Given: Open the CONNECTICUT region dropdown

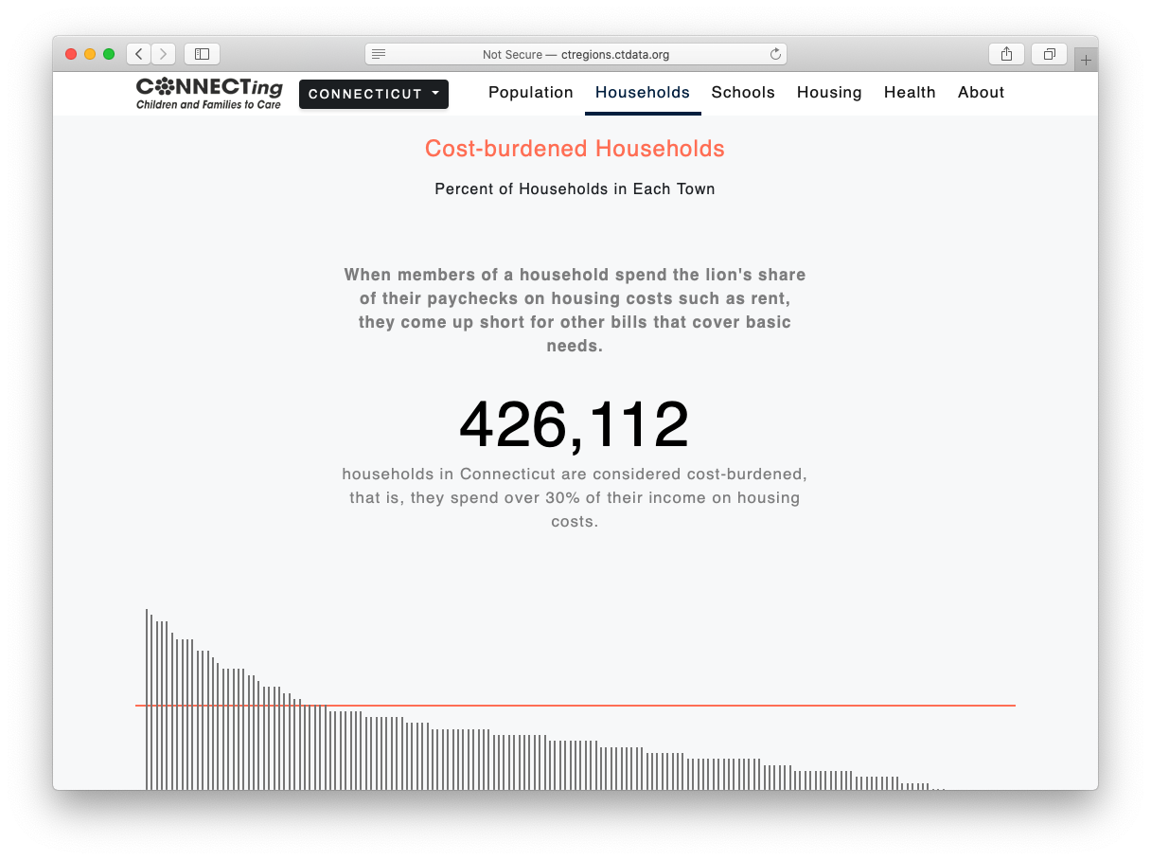Looking at the screenshot, I should (x=374, y=94).
